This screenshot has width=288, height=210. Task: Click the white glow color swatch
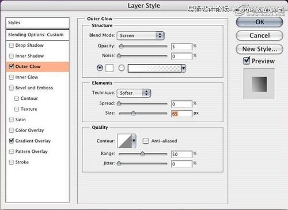[109, 68]
